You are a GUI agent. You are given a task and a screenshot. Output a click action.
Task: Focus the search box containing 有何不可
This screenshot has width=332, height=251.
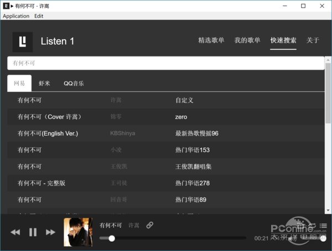(x=166, y=63)
